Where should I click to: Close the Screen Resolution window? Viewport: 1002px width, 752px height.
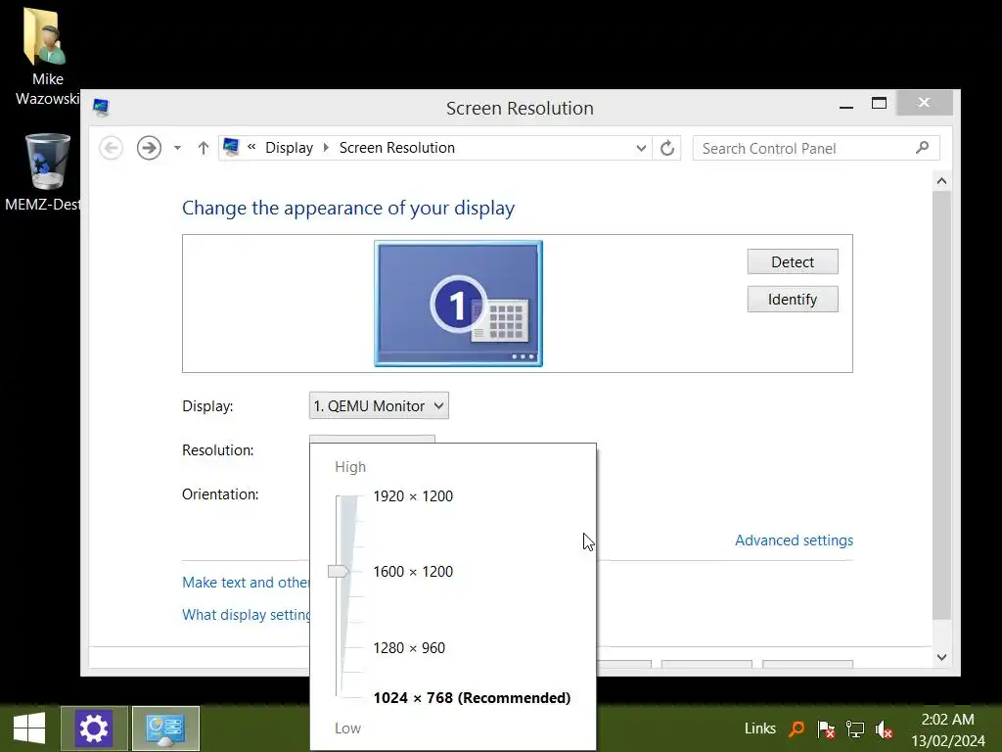pyautogui.click(x=924, y=103)
